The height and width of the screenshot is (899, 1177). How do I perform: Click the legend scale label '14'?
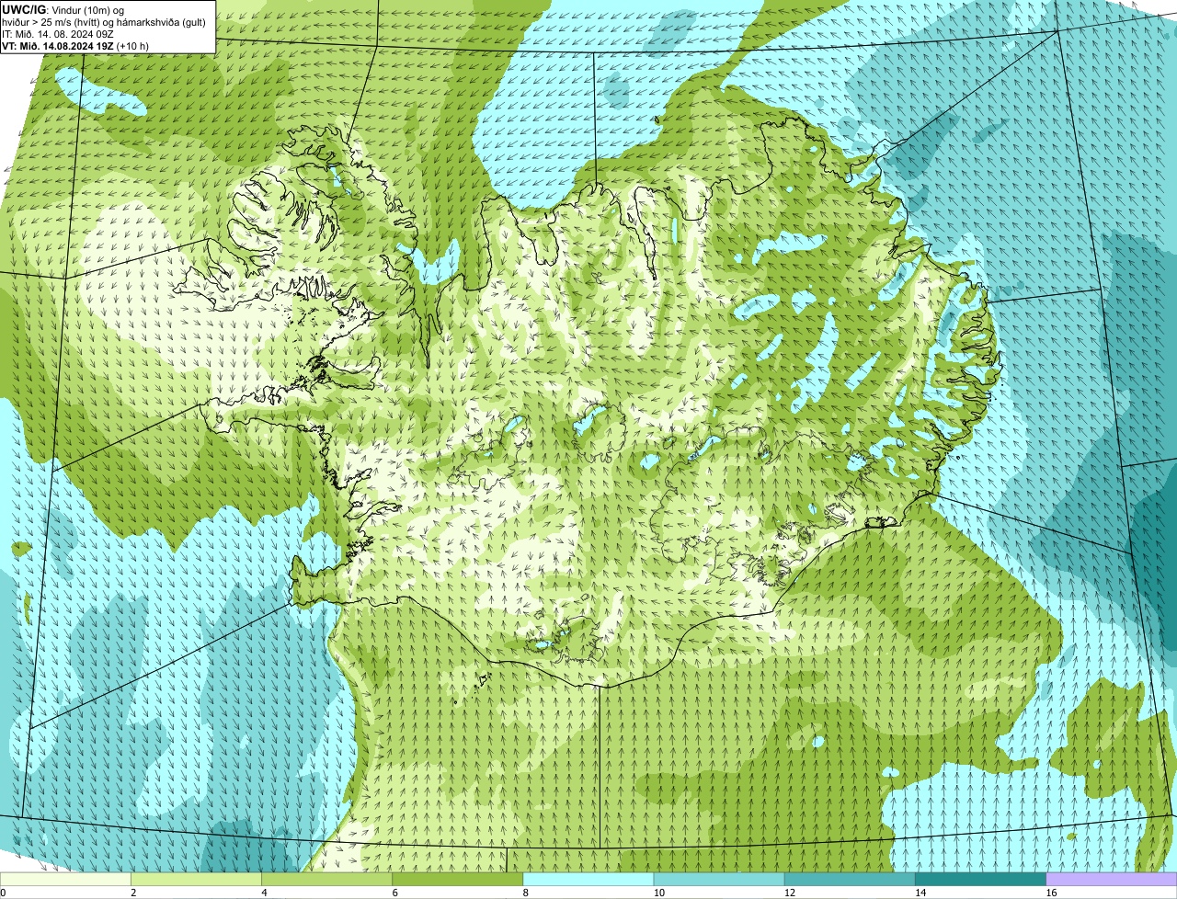920,893
